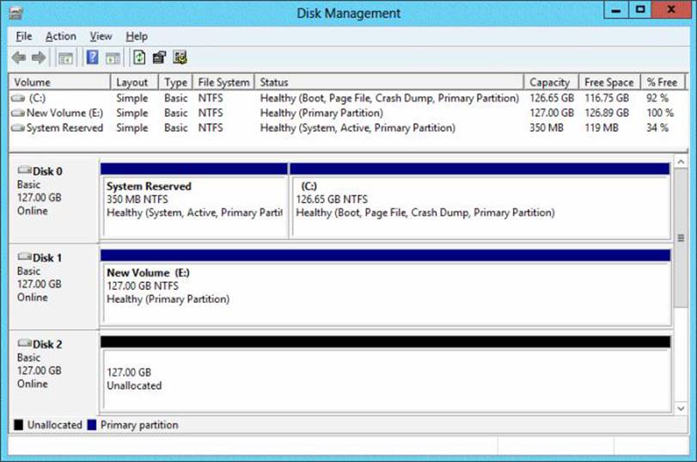Click the scroll up arrow in disk pane
The image size is (697, 462).
(x=681, y=162)
